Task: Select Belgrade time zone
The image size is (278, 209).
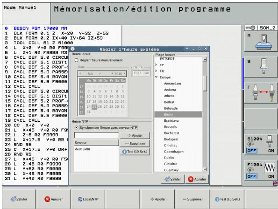Action: click(171, 108)
